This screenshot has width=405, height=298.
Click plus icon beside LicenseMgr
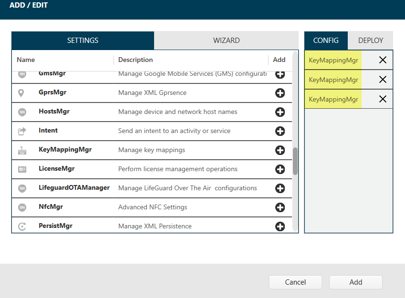click(x=280, y=169)
